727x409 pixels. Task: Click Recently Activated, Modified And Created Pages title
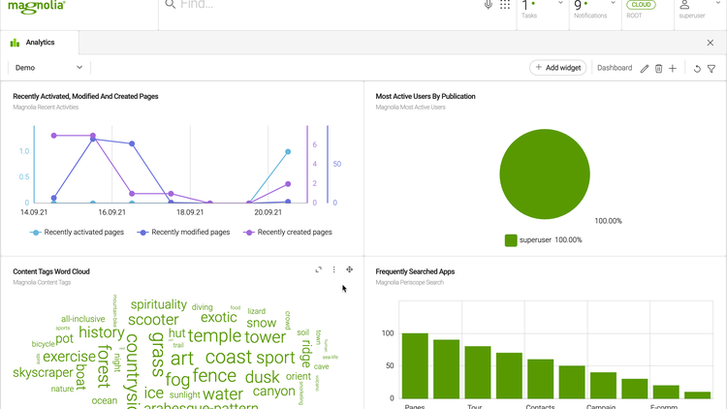85,97
